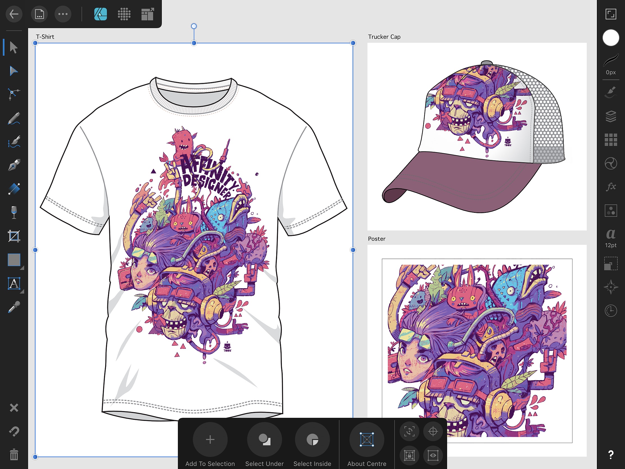
Task: Select the Node tool
Action: point(13,71)
